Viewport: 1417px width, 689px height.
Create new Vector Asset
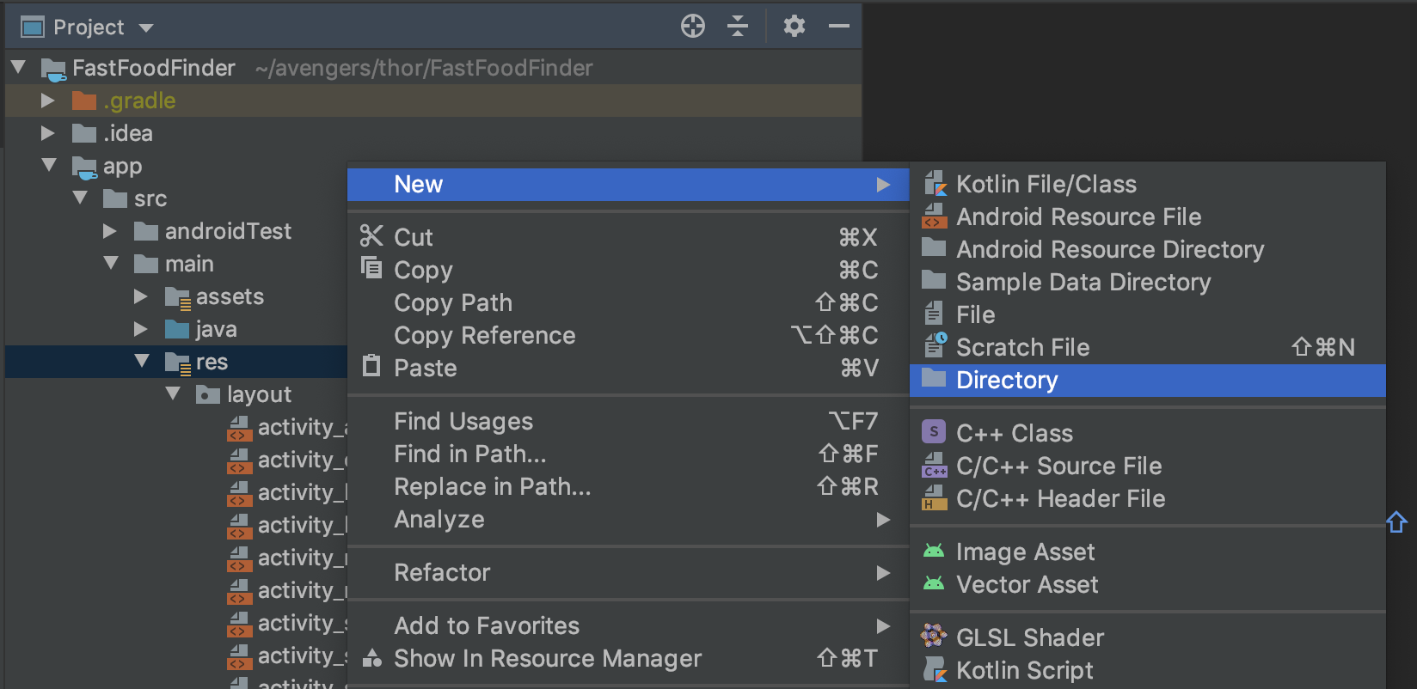click(x=1148, y=584)
